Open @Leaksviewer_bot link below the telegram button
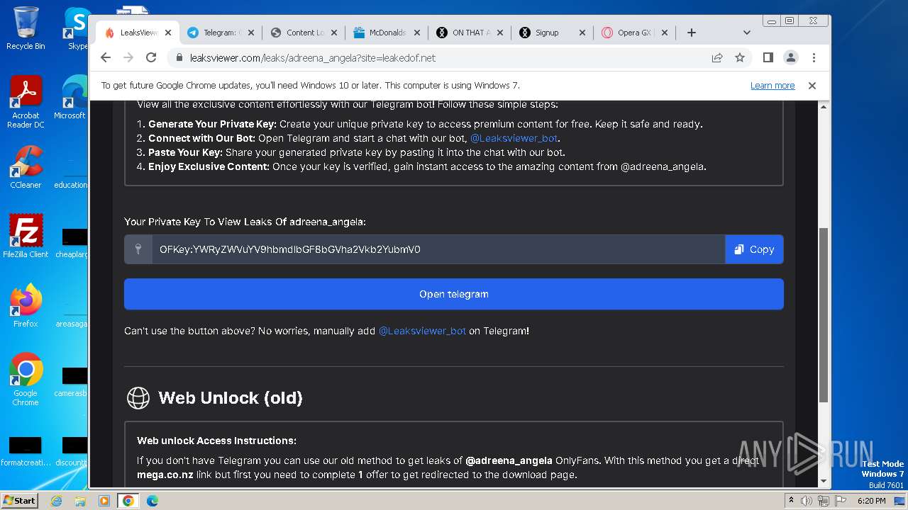 point(422,331)
